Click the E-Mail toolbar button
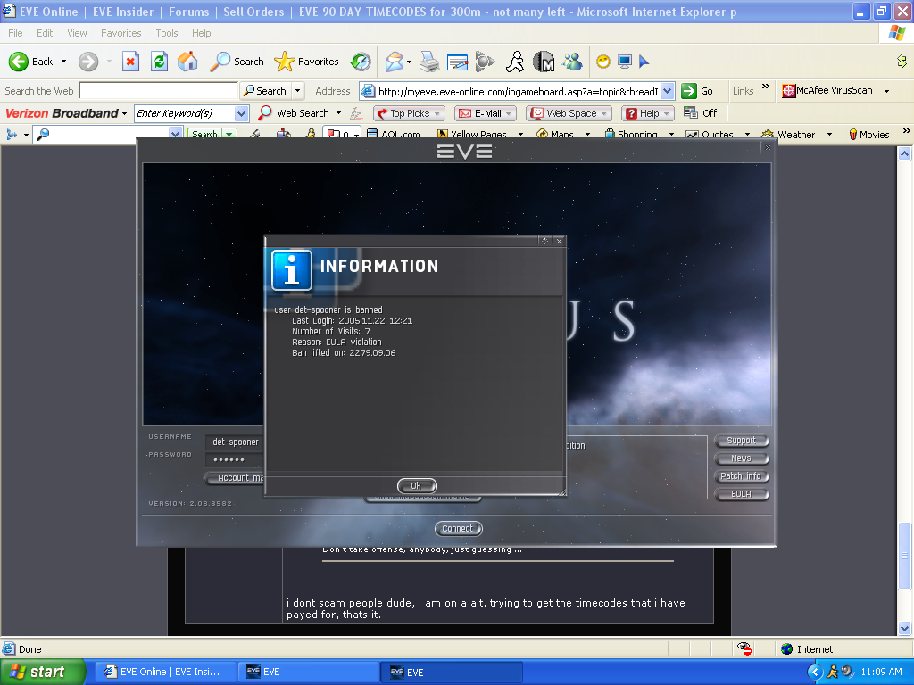Viewport: 914px width, 685px height. pyautogui.click(x=485, y=113)
